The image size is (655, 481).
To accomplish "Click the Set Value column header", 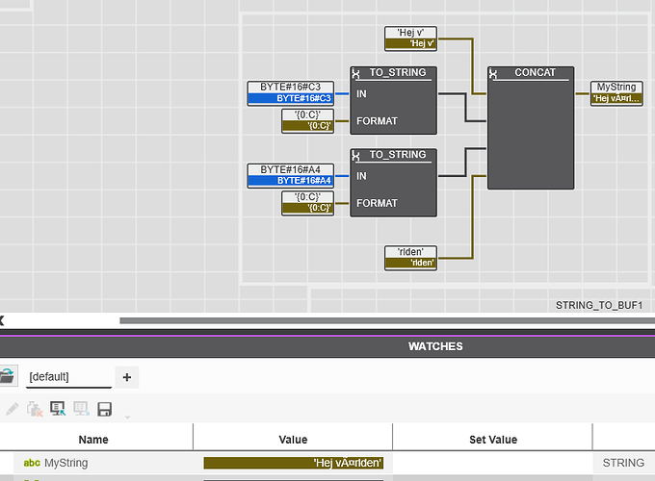I will (x=492, y=439).
